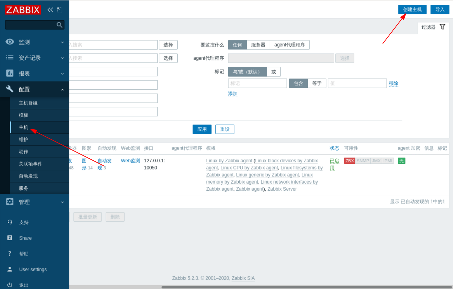
Task: Expand the 报表 menu chevron
Action: 62,73
